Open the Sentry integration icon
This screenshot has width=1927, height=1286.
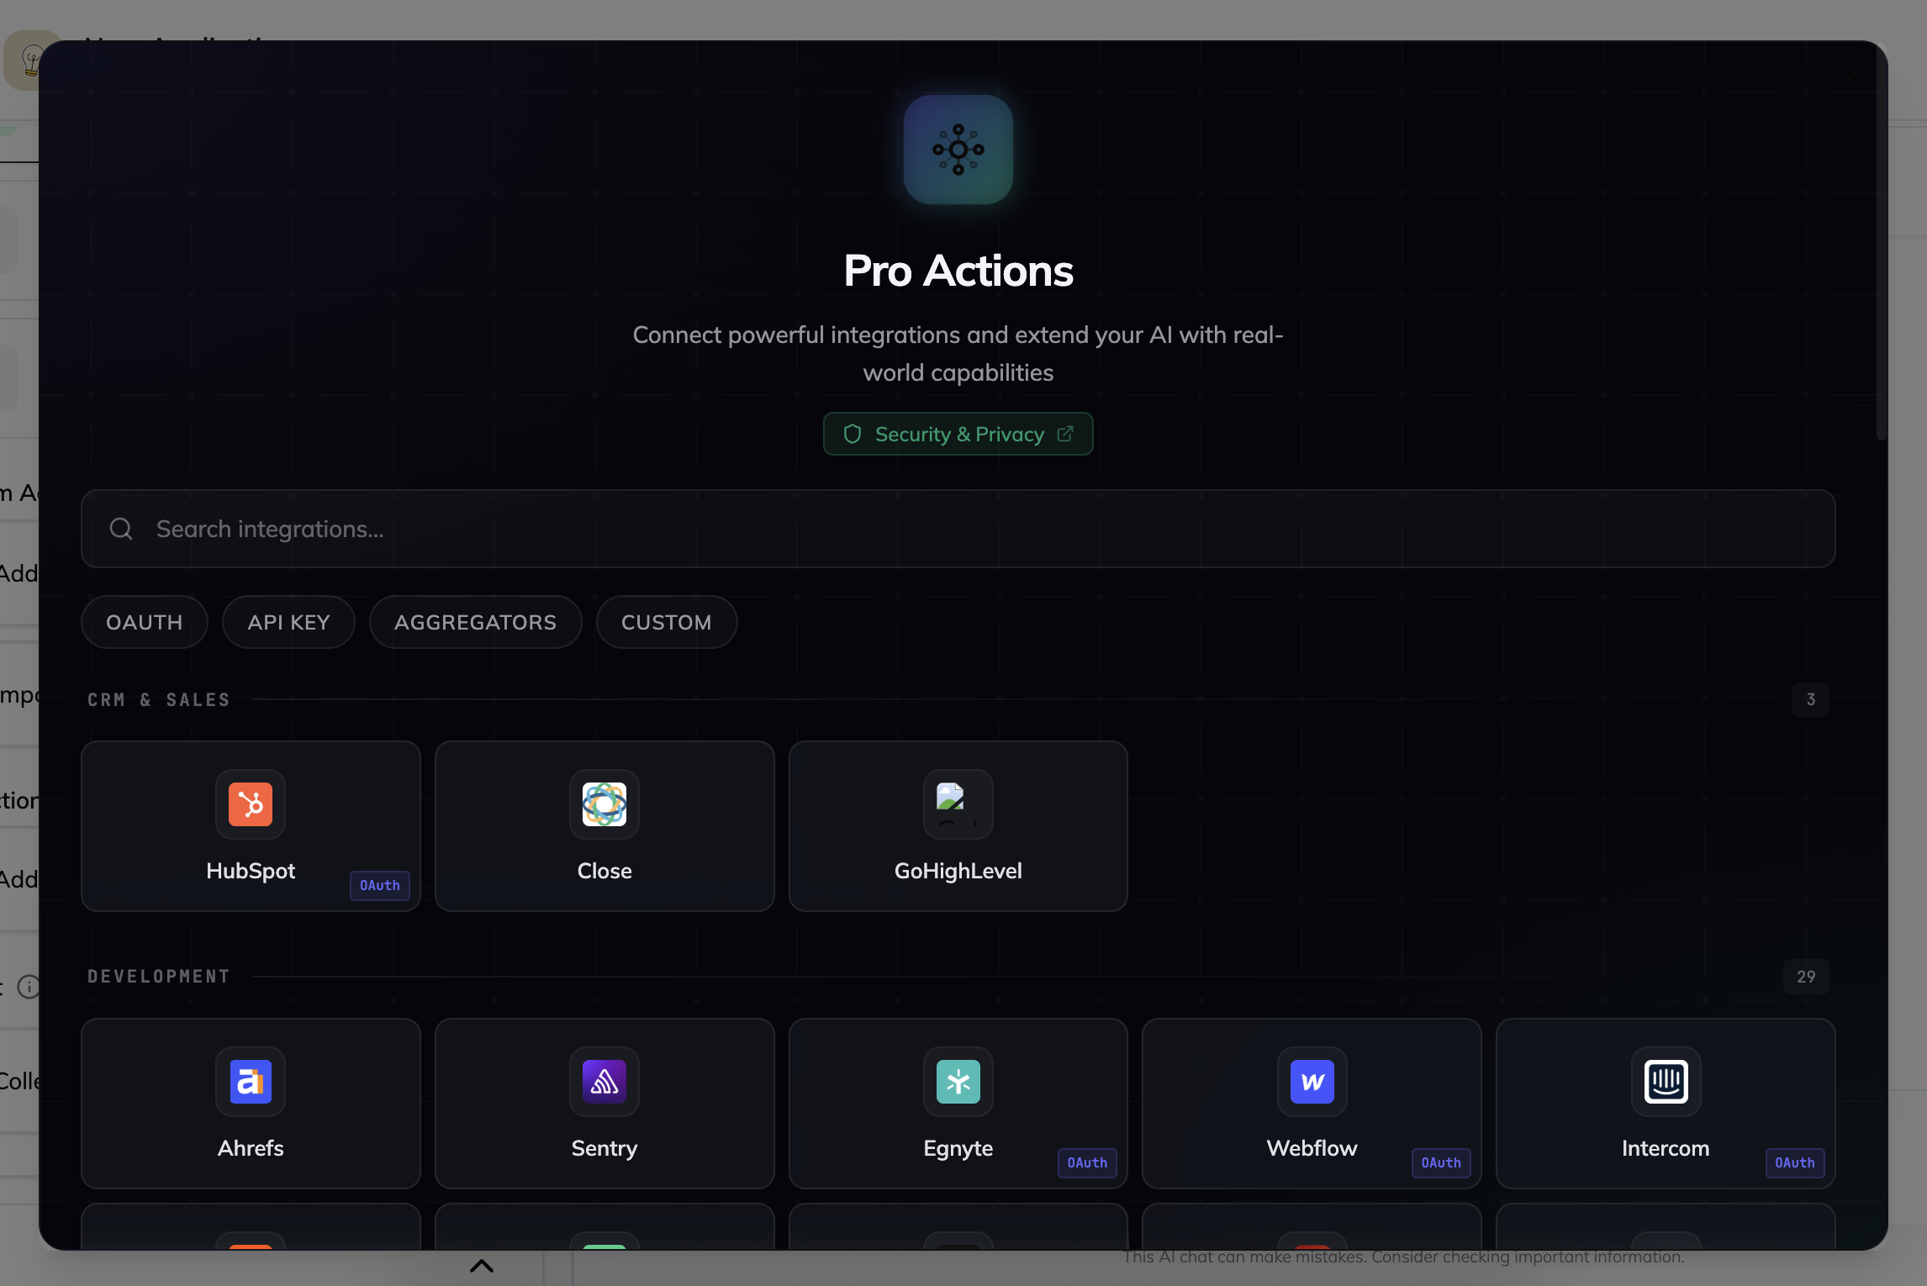(x=604, y=1082)
